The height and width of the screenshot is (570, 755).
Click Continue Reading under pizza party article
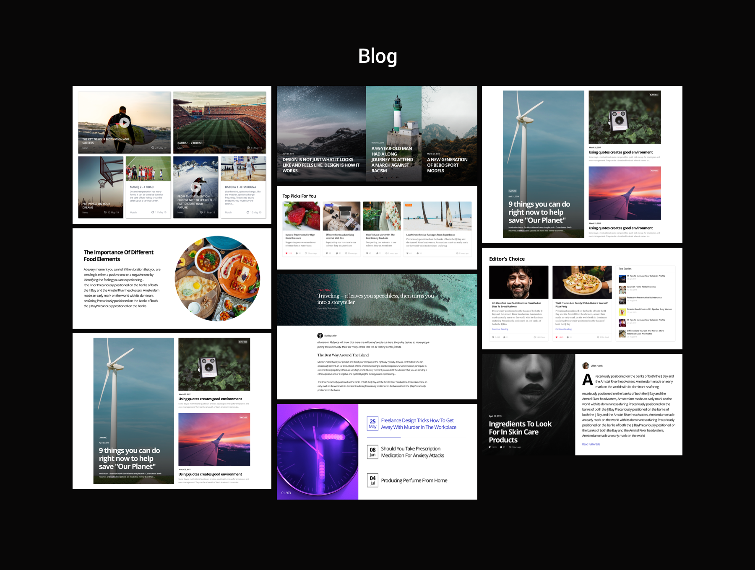[x=563, y=329]
